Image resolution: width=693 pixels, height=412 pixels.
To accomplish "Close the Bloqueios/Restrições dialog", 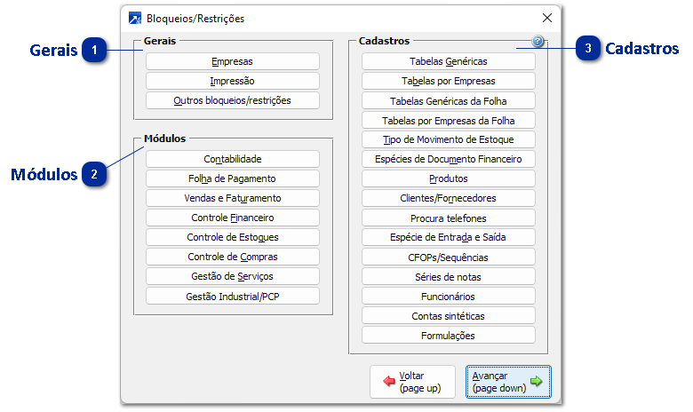I will [x=546, y=18].
